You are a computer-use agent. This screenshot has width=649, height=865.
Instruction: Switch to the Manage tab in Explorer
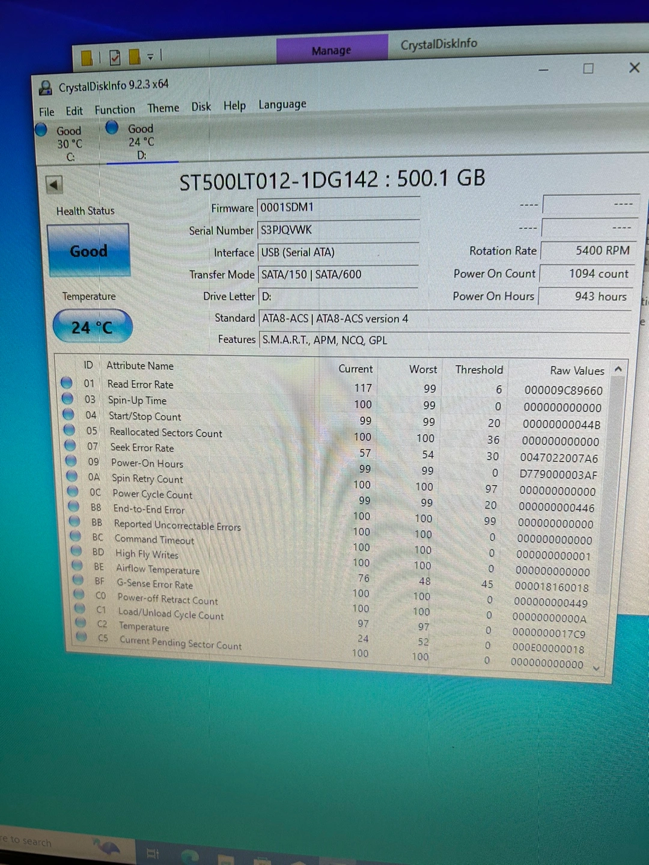[x=332, y=50]
